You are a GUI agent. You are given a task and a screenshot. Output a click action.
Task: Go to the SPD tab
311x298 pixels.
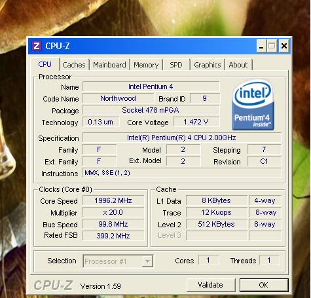point(176,65)
